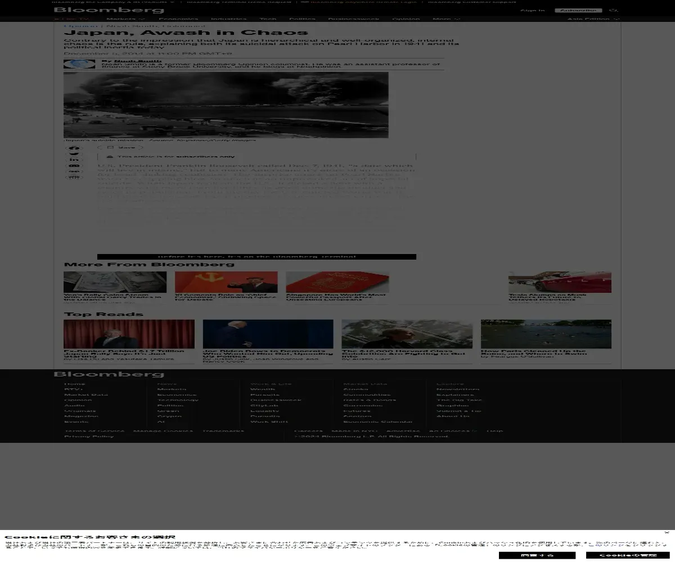Expand the Markets menu in the nav bar

[x=125, y=19]
